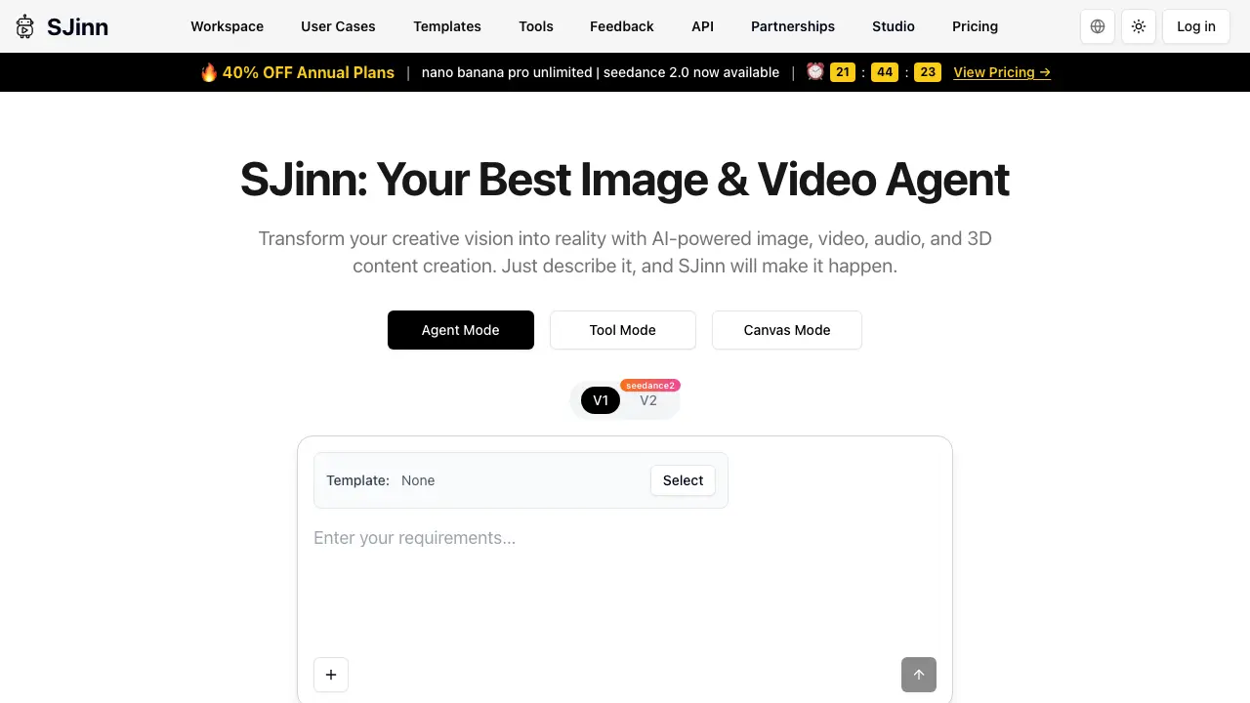The image size is (1250, 703).
Task: Click the 40% OFF Annual Plans text
Action: 309,72
